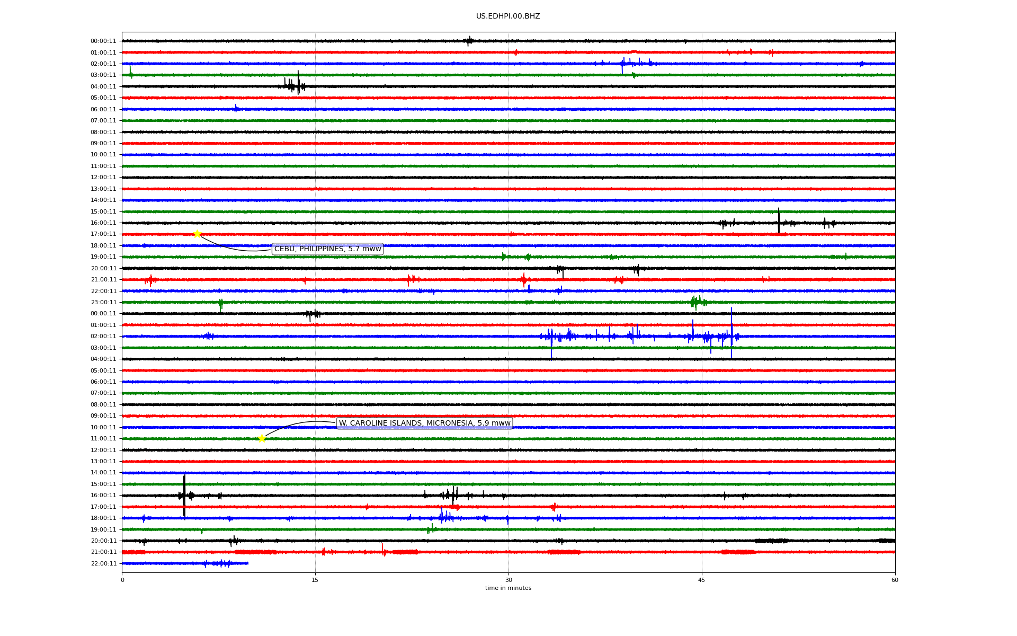Click the 60 tick label on x-axis

(x=894, y=580)
